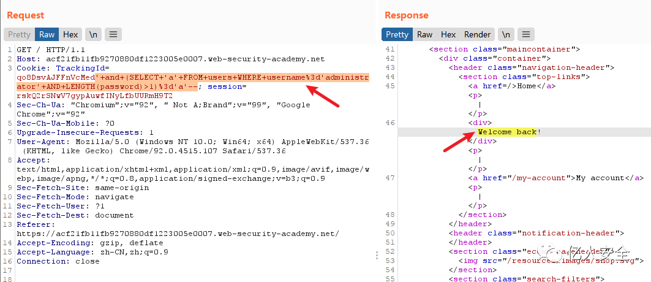This screenshot has height=282, width=651.
Task: Select Pretty tab in Response panel
Action: (x=397, y=34)
